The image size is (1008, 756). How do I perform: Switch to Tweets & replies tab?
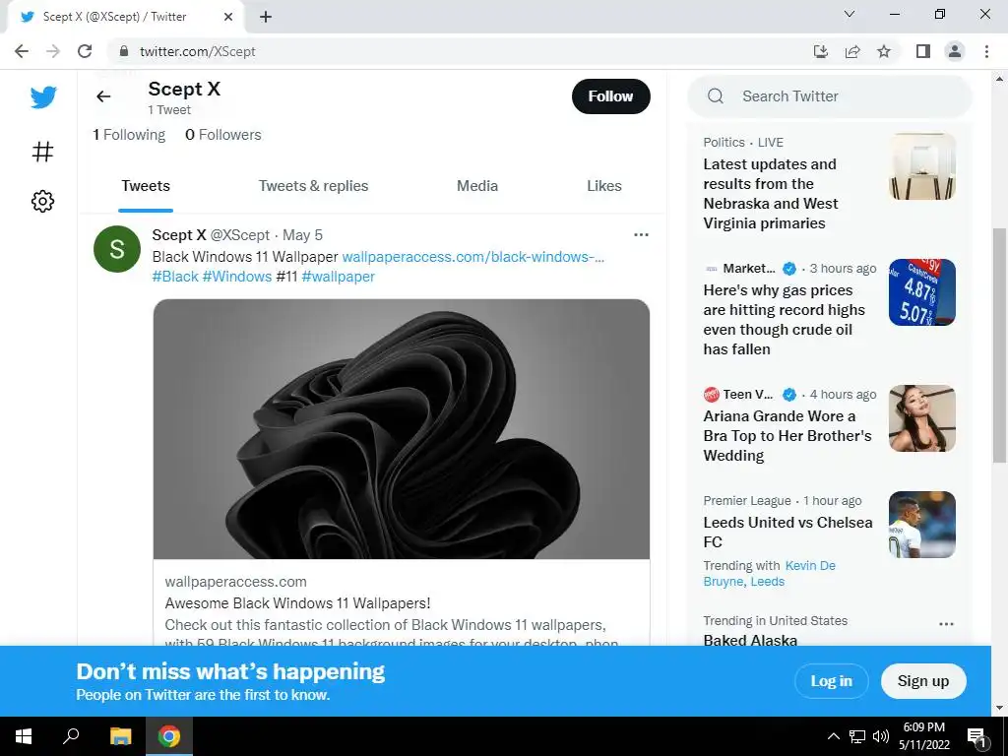pyautogui.click(x=313, y=186)
